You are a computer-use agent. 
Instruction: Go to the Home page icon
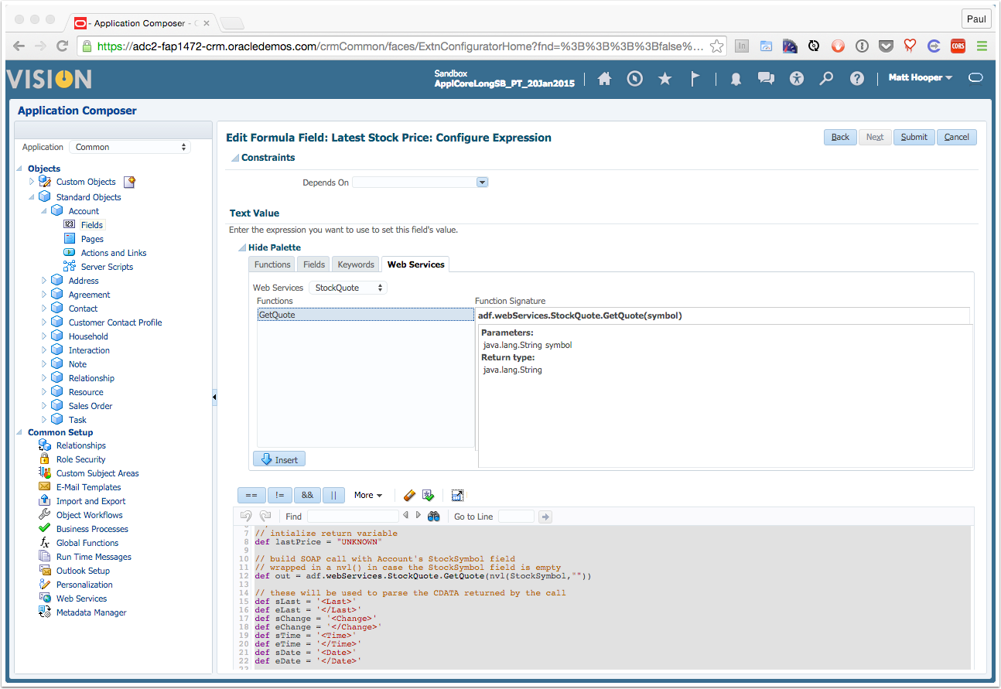tap(605, 78)
